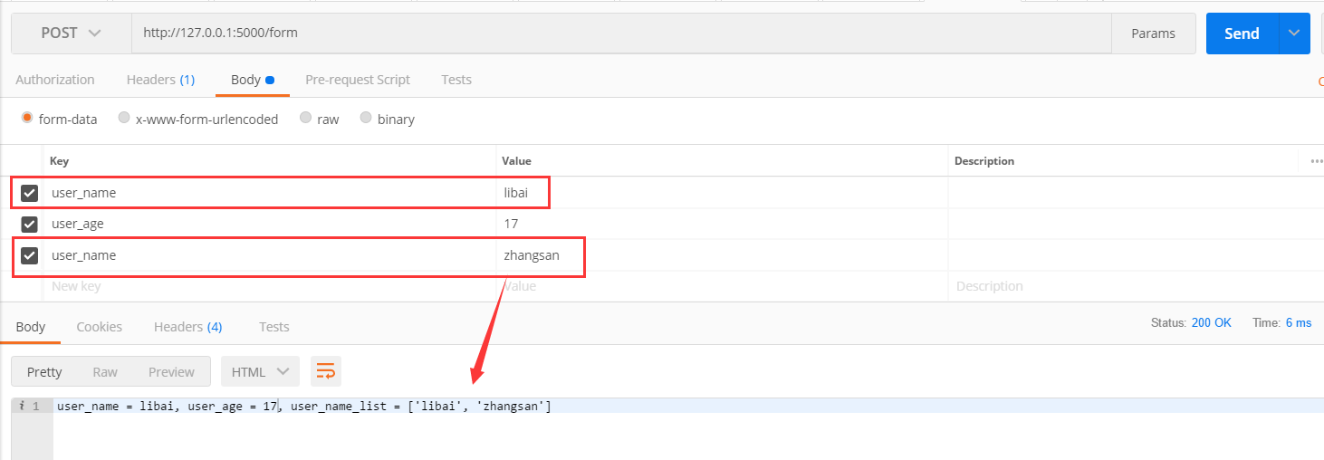Click the request URL field

(x=621, y=34)
